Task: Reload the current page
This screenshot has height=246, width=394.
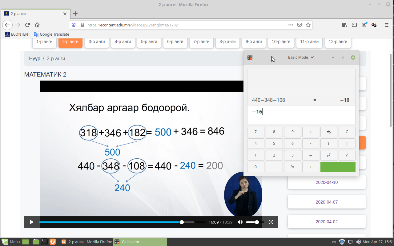Action: click(x=27, y=25)
